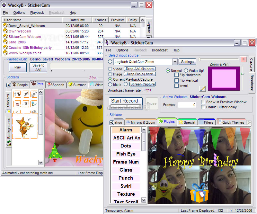Switch to the People sticker tab

click(21, 85)
